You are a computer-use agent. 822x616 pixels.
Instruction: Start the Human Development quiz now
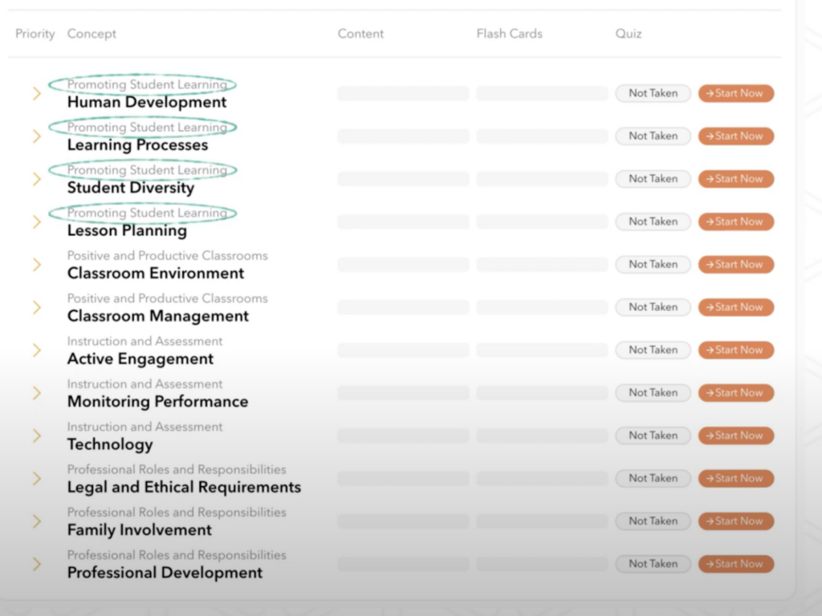[x=735, y=93]
